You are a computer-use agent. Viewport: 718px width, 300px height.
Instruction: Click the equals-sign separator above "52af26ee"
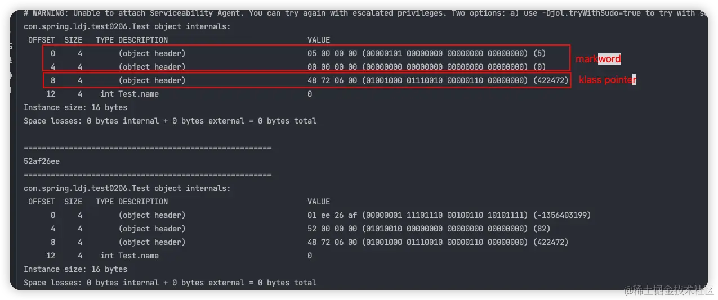[x=148, y=148]
